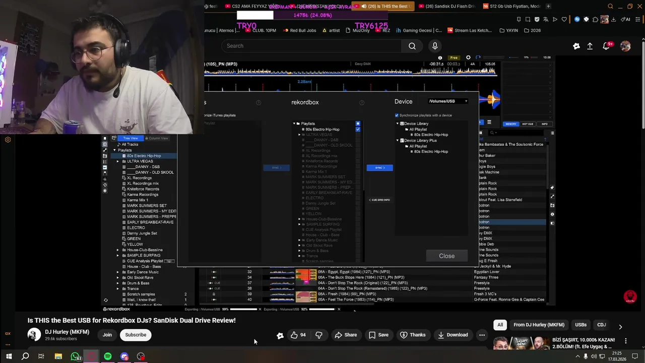
Task: Click the volume icon in system tray
Action: pos(594,356)
